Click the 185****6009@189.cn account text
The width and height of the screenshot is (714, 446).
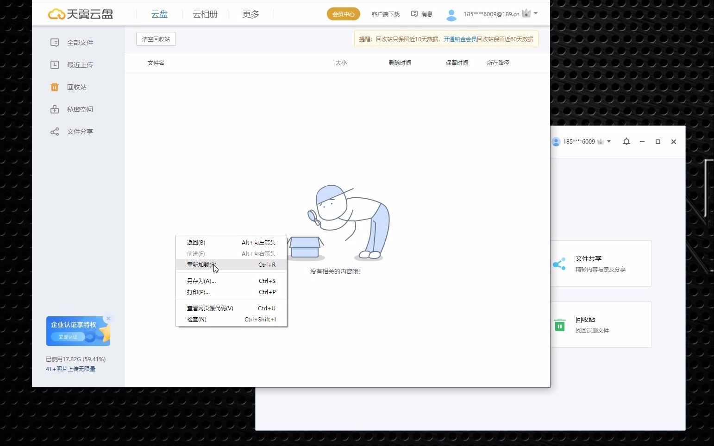click(x=491, y=14)
